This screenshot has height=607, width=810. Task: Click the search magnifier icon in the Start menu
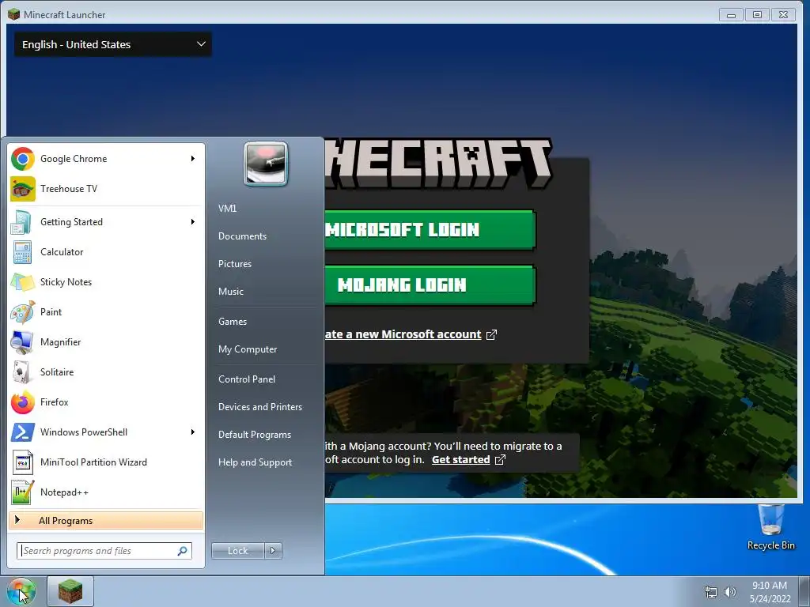tap(183, 551)
